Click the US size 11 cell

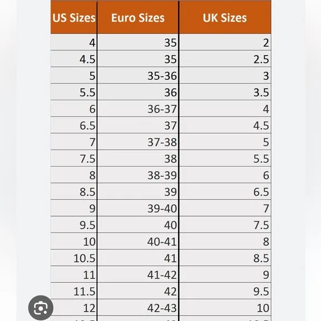pyautogui.click(x=74, y=275)
